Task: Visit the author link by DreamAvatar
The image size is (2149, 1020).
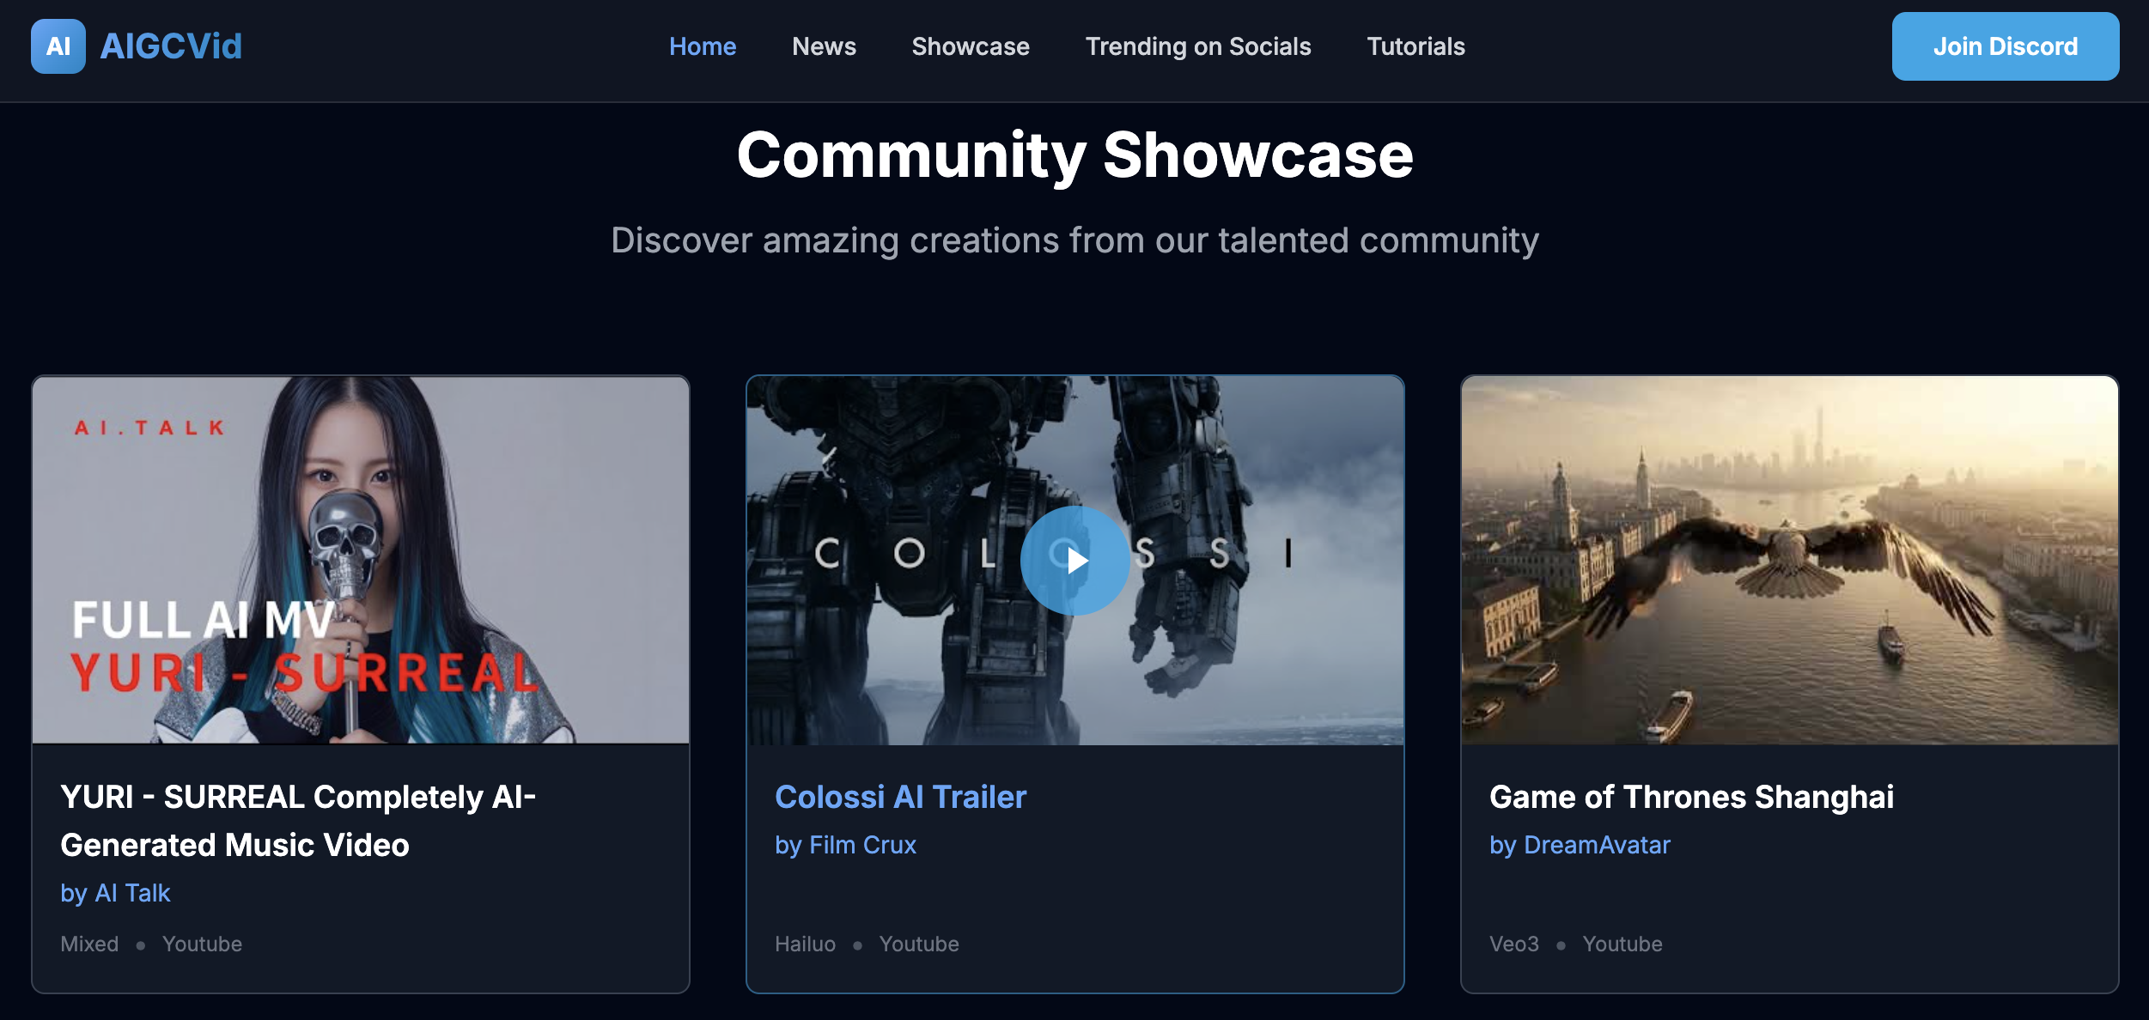Action: pos(1579,845)
